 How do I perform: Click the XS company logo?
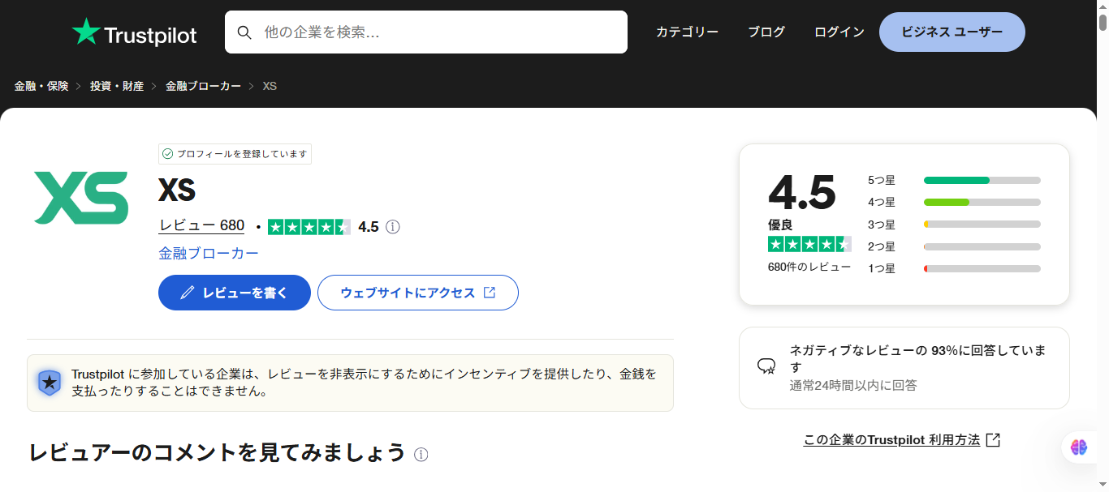[80, 198]
